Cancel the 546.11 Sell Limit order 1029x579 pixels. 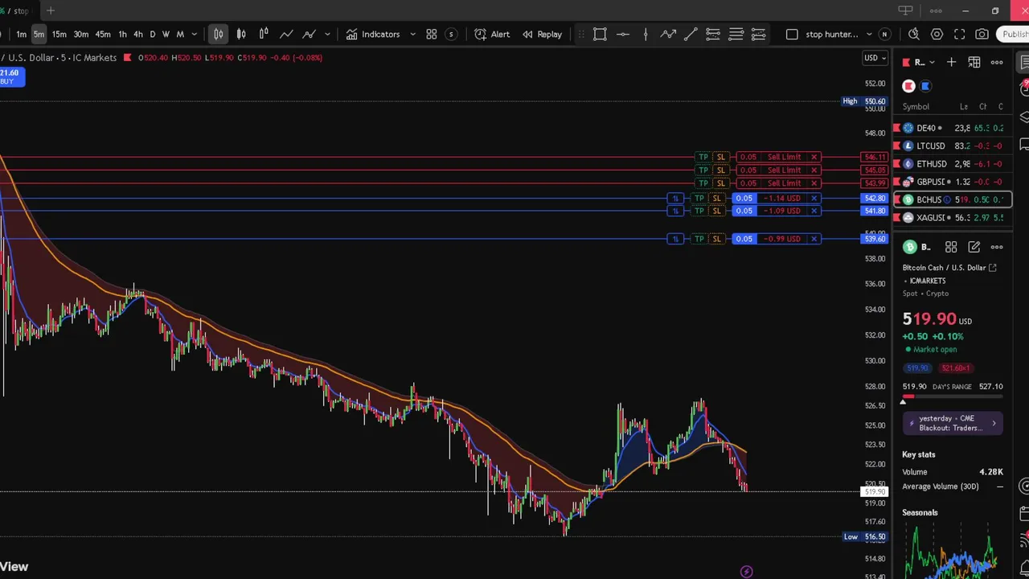tap(814, 157)
